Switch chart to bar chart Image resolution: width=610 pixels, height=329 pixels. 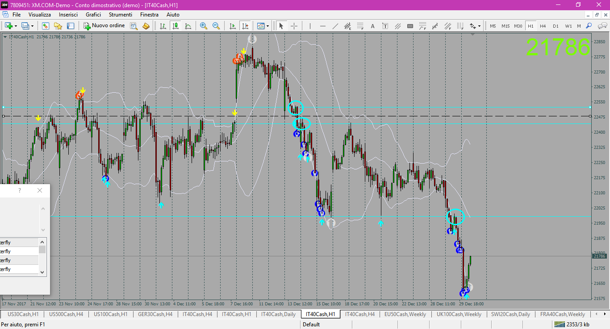click(x=163, y=26)
